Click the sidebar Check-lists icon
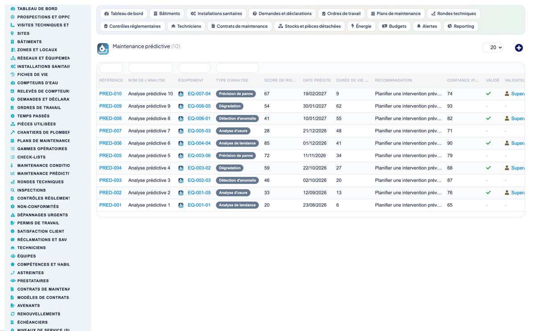Screen dimensions: 535x331 (x=12, y=157)
